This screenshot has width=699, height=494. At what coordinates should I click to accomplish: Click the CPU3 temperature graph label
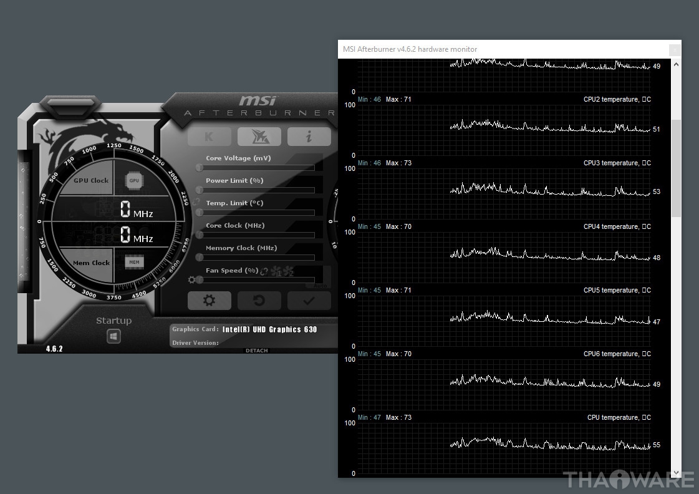click(x=617, y=163)
